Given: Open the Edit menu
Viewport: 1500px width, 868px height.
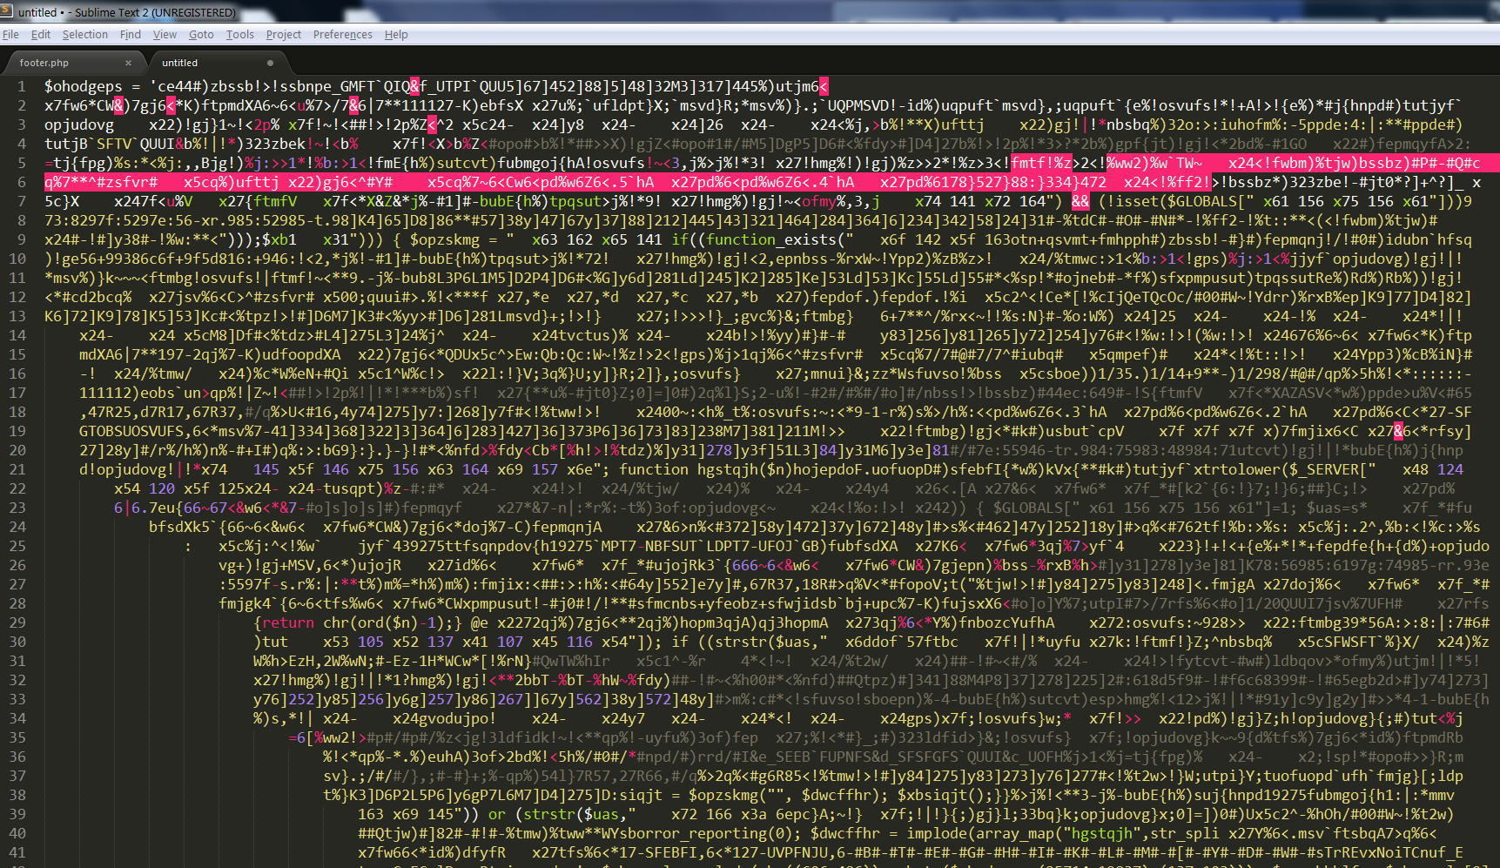Looking at the screenshot, I should point(41,35).
